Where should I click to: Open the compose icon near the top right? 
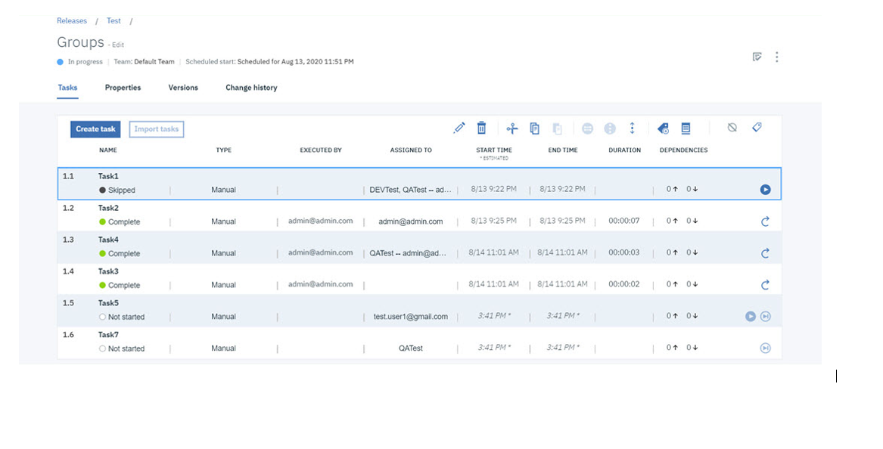[757, 56]
